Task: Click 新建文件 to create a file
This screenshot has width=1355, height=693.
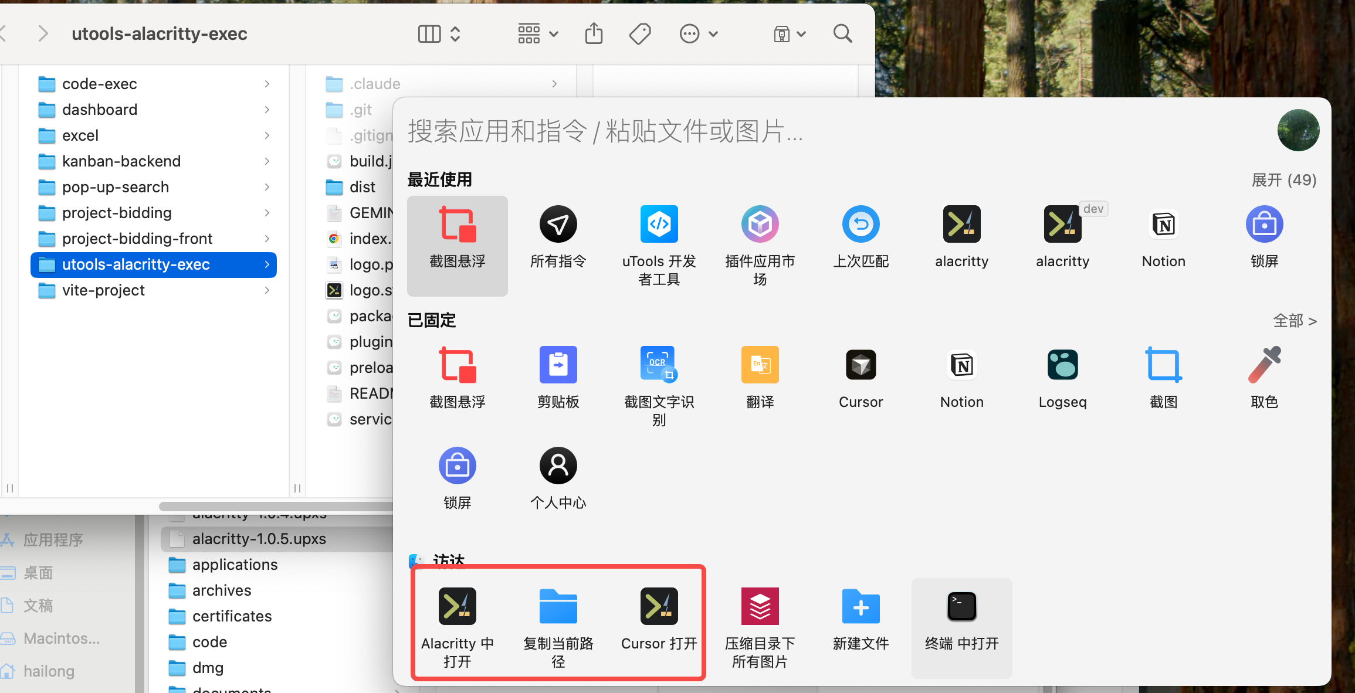Action: (861, 606)
